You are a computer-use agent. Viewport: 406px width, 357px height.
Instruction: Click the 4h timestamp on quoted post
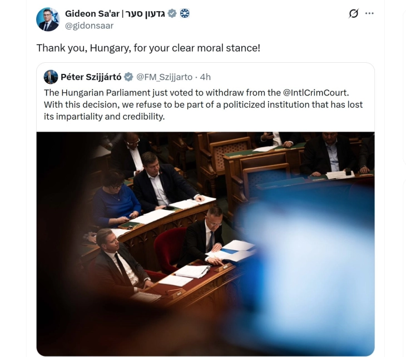click(205, 77)
